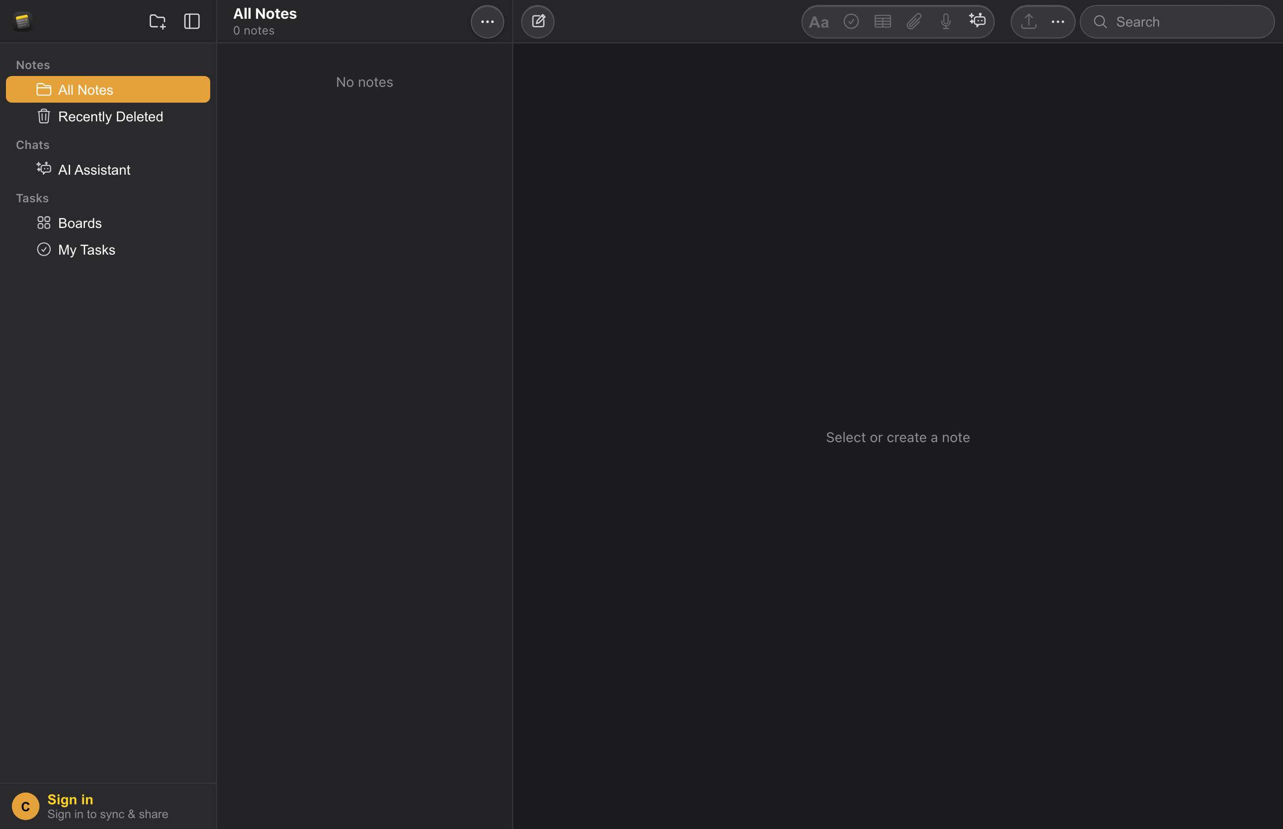Click the 'All Notes' list title
The width and height of the screenshot is (1283, 829).
coord(265,13)
